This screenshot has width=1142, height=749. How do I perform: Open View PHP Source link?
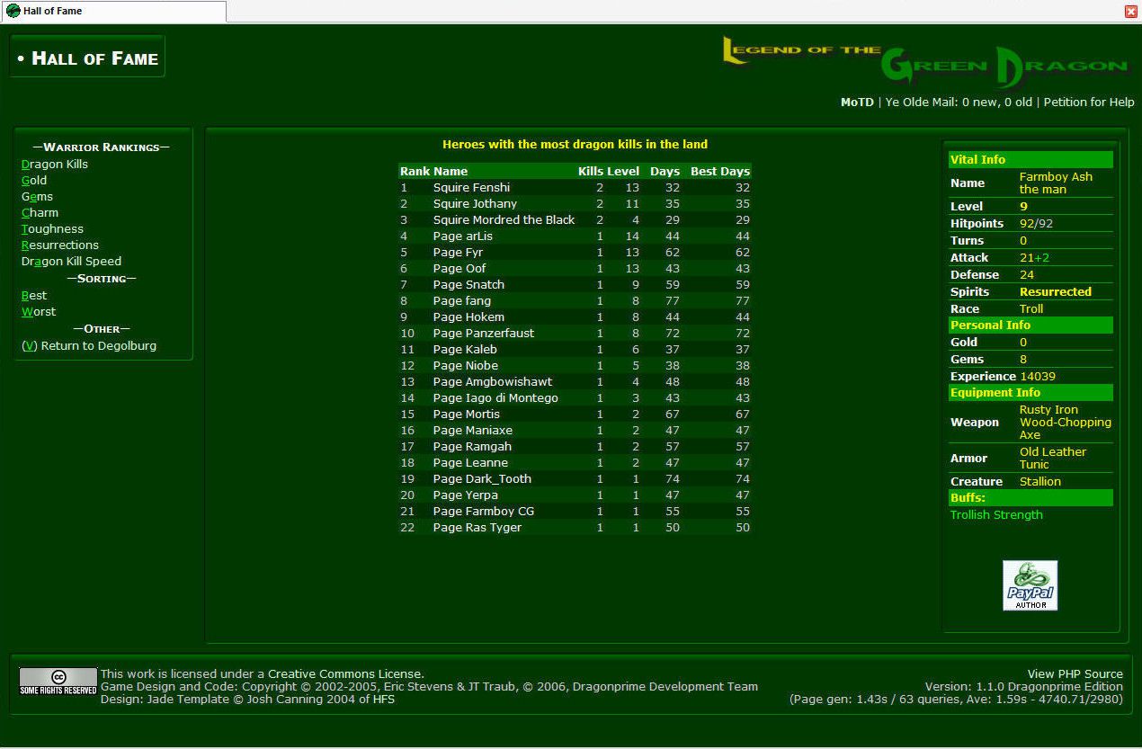(1075, 674)
